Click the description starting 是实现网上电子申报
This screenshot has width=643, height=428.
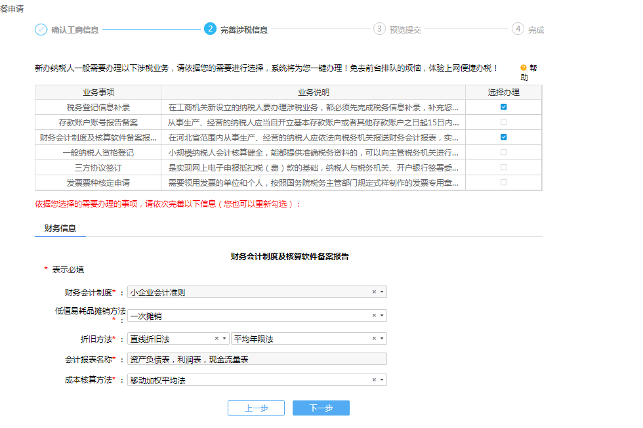pyautogui.click(x=314, y=168)
